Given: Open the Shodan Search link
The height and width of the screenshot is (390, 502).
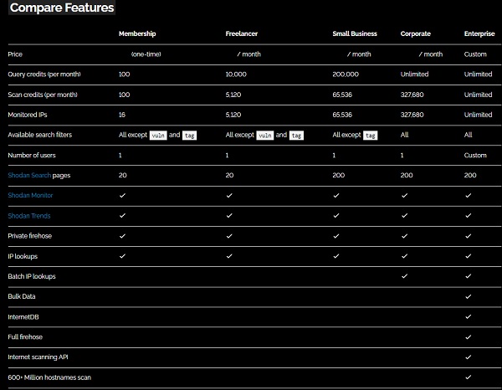Looking at the screenshot, I should pyautogui.click(x=29, y=175).
